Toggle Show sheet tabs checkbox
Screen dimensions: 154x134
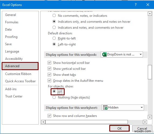click(49, 75)
